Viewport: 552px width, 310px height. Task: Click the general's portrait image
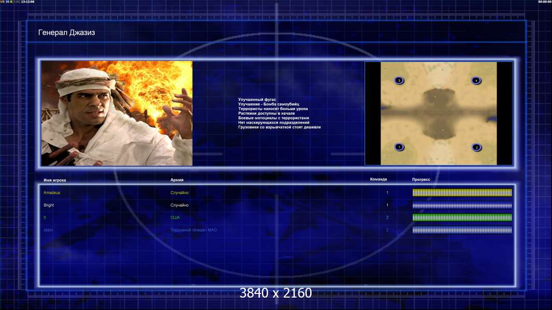pyautogui.click(x=117, y=113)
